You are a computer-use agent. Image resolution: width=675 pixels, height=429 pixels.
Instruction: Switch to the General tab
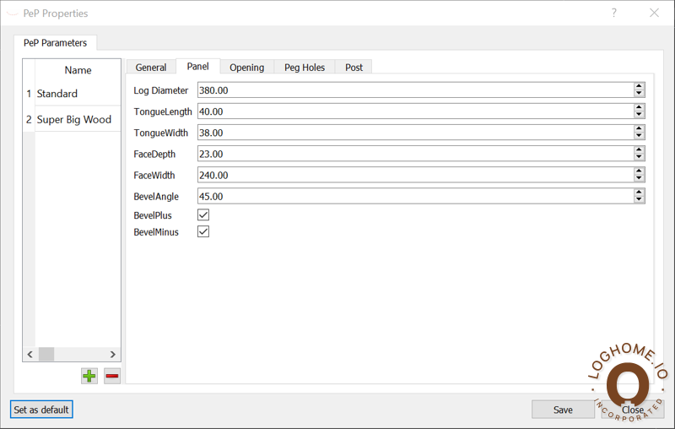click(151, 68)
